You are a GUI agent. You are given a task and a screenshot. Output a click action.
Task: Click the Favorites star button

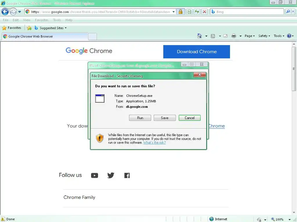click(12, 28)
